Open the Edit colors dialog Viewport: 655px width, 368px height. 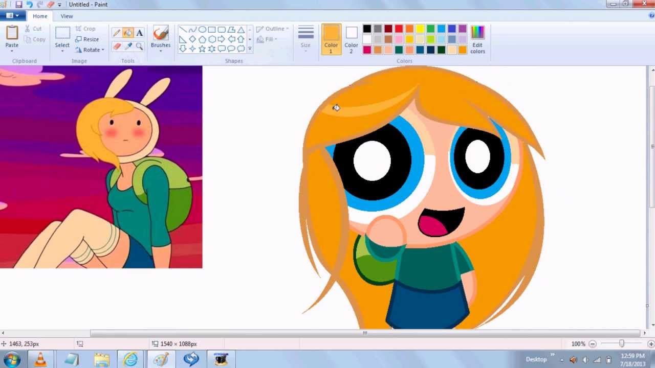tap(477, 39)
